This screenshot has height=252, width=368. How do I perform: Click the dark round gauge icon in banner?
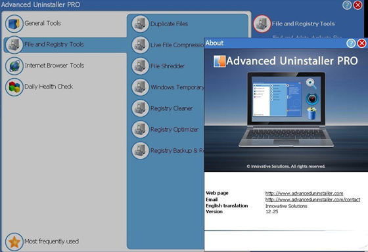(312, 98)
